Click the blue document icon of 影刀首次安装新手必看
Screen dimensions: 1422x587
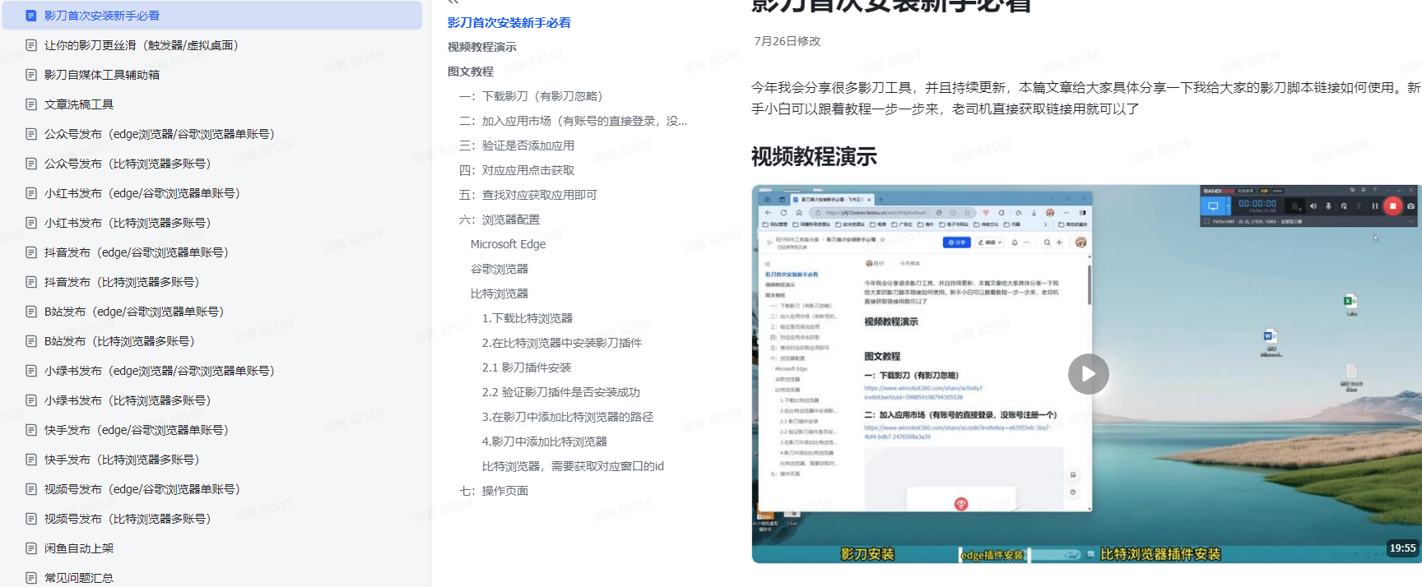[x=31, y=16]
